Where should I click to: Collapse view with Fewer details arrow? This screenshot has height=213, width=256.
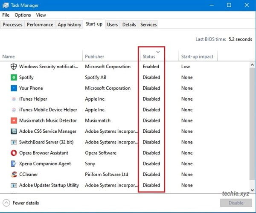click(6, 203)
